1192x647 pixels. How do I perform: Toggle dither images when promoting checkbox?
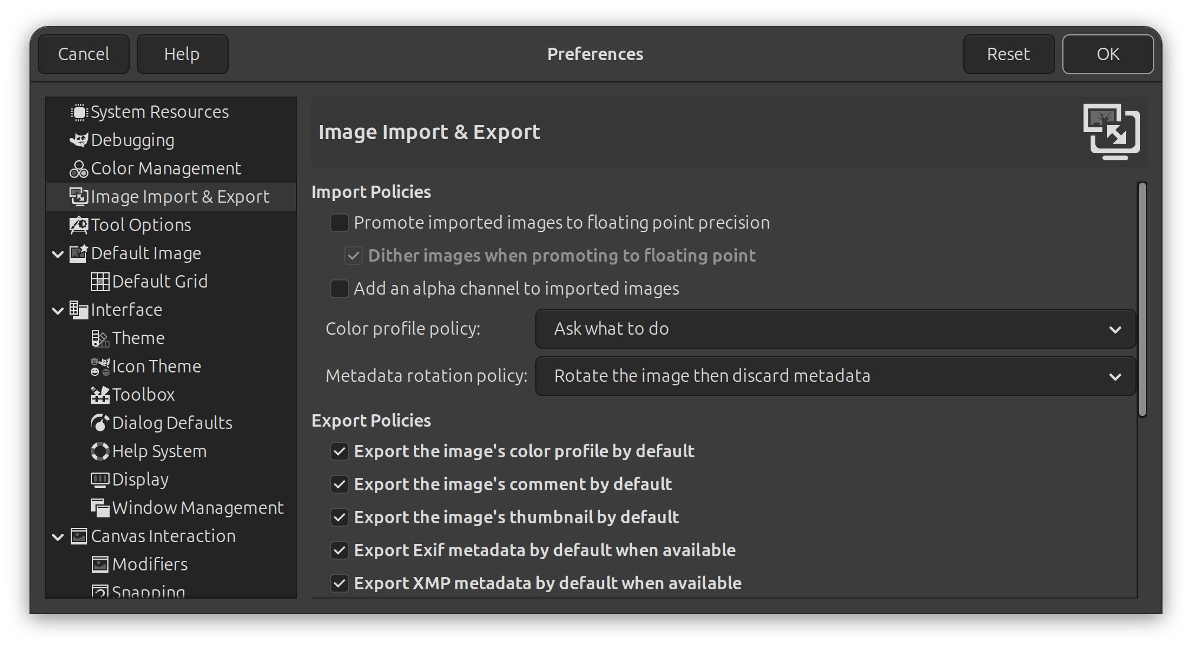pyautogui.click(x=353, y=256)
